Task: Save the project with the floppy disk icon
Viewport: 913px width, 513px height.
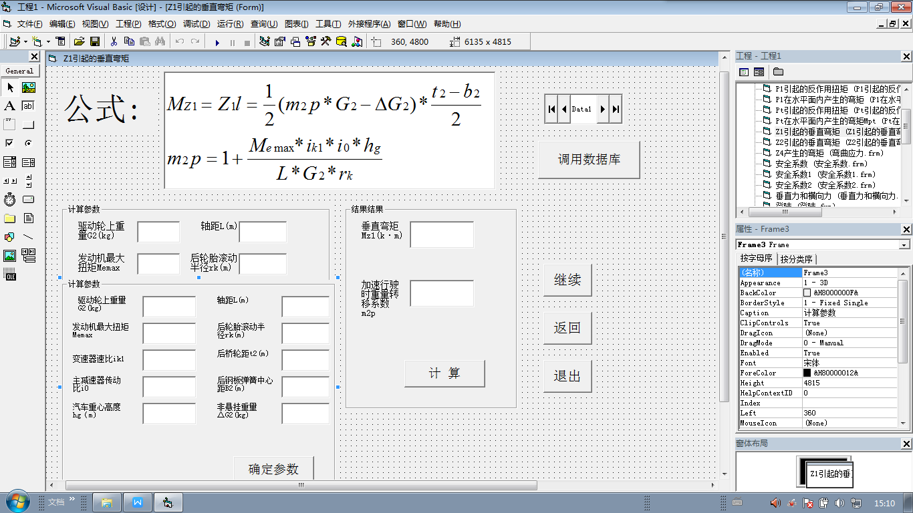Action: (x=95, y=41)
